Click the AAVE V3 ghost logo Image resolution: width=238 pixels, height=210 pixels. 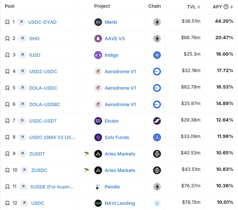coord(98,38)
